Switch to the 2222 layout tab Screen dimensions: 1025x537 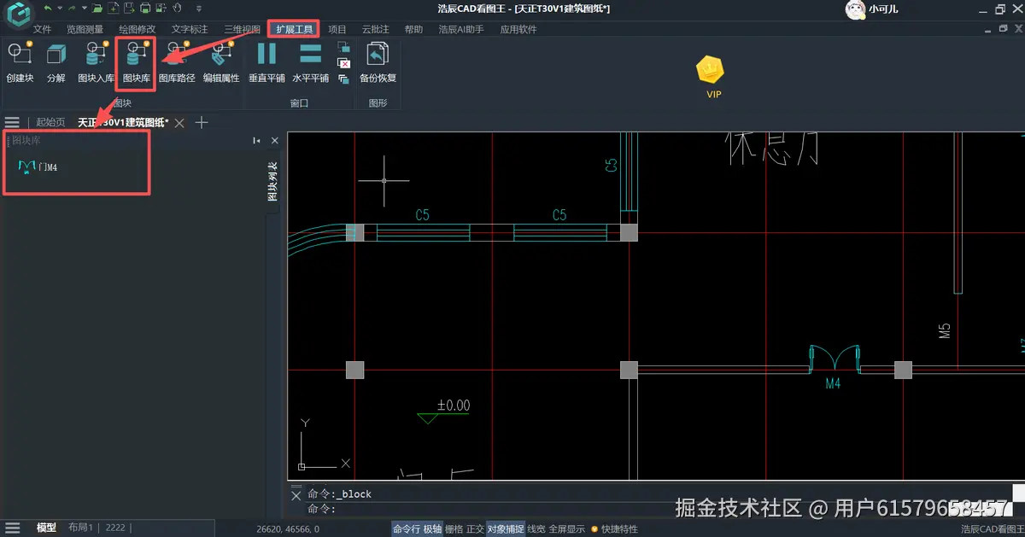pyautogui.click(x=115, y=528)
